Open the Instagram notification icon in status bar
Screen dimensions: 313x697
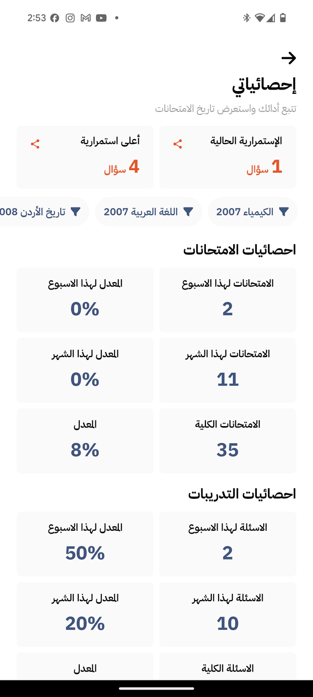point(69,17)
